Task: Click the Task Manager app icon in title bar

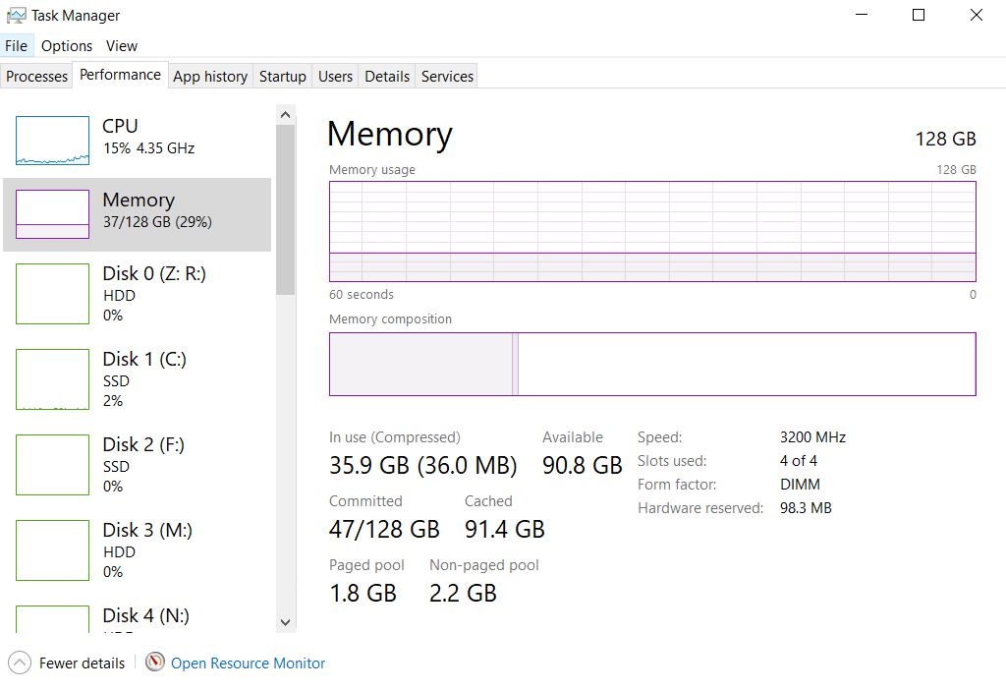Action: [x=17, y=16]
